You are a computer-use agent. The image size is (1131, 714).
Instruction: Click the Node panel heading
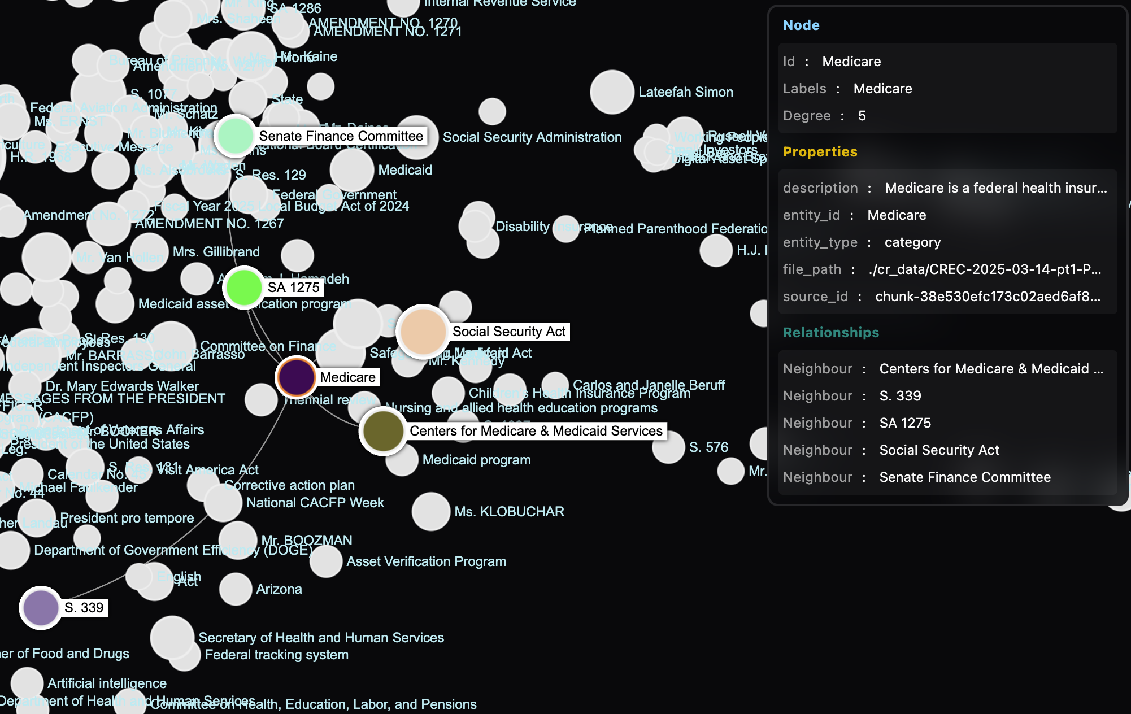(x=801, y=25)
